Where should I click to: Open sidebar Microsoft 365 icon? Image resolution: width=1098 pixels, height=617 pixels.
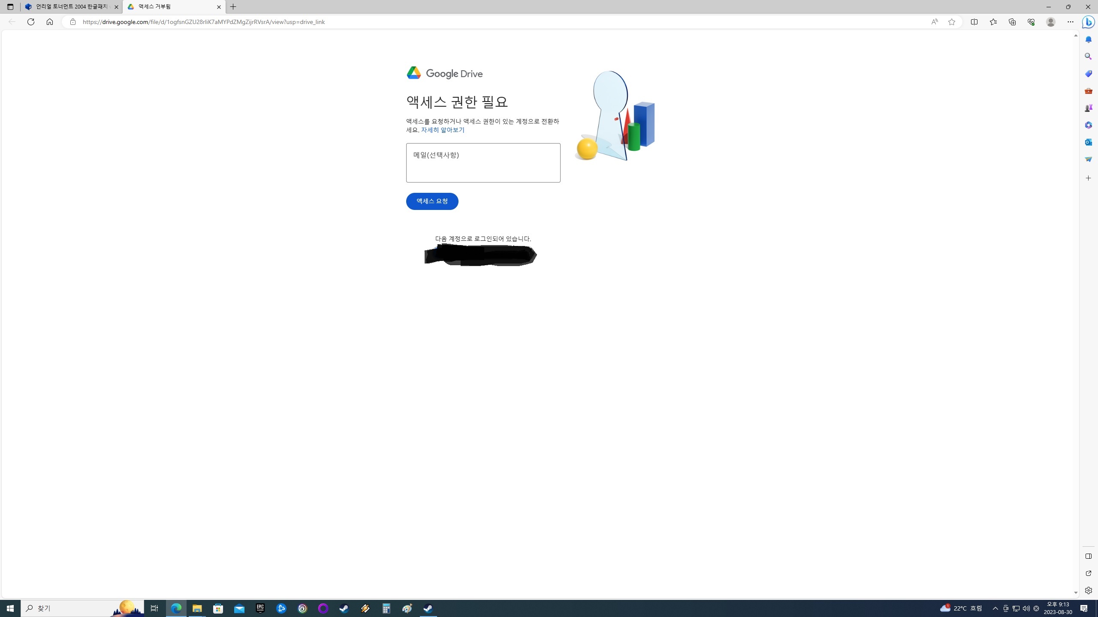[1088, 125]
